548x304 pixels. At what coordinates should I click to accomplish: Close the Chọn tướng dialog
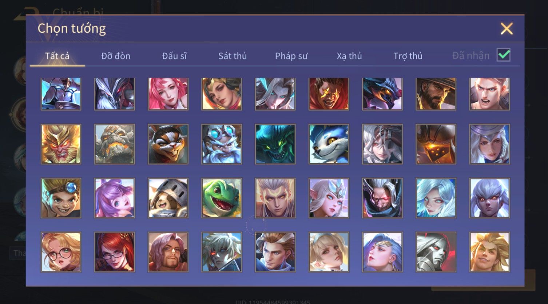click(507, 29)
